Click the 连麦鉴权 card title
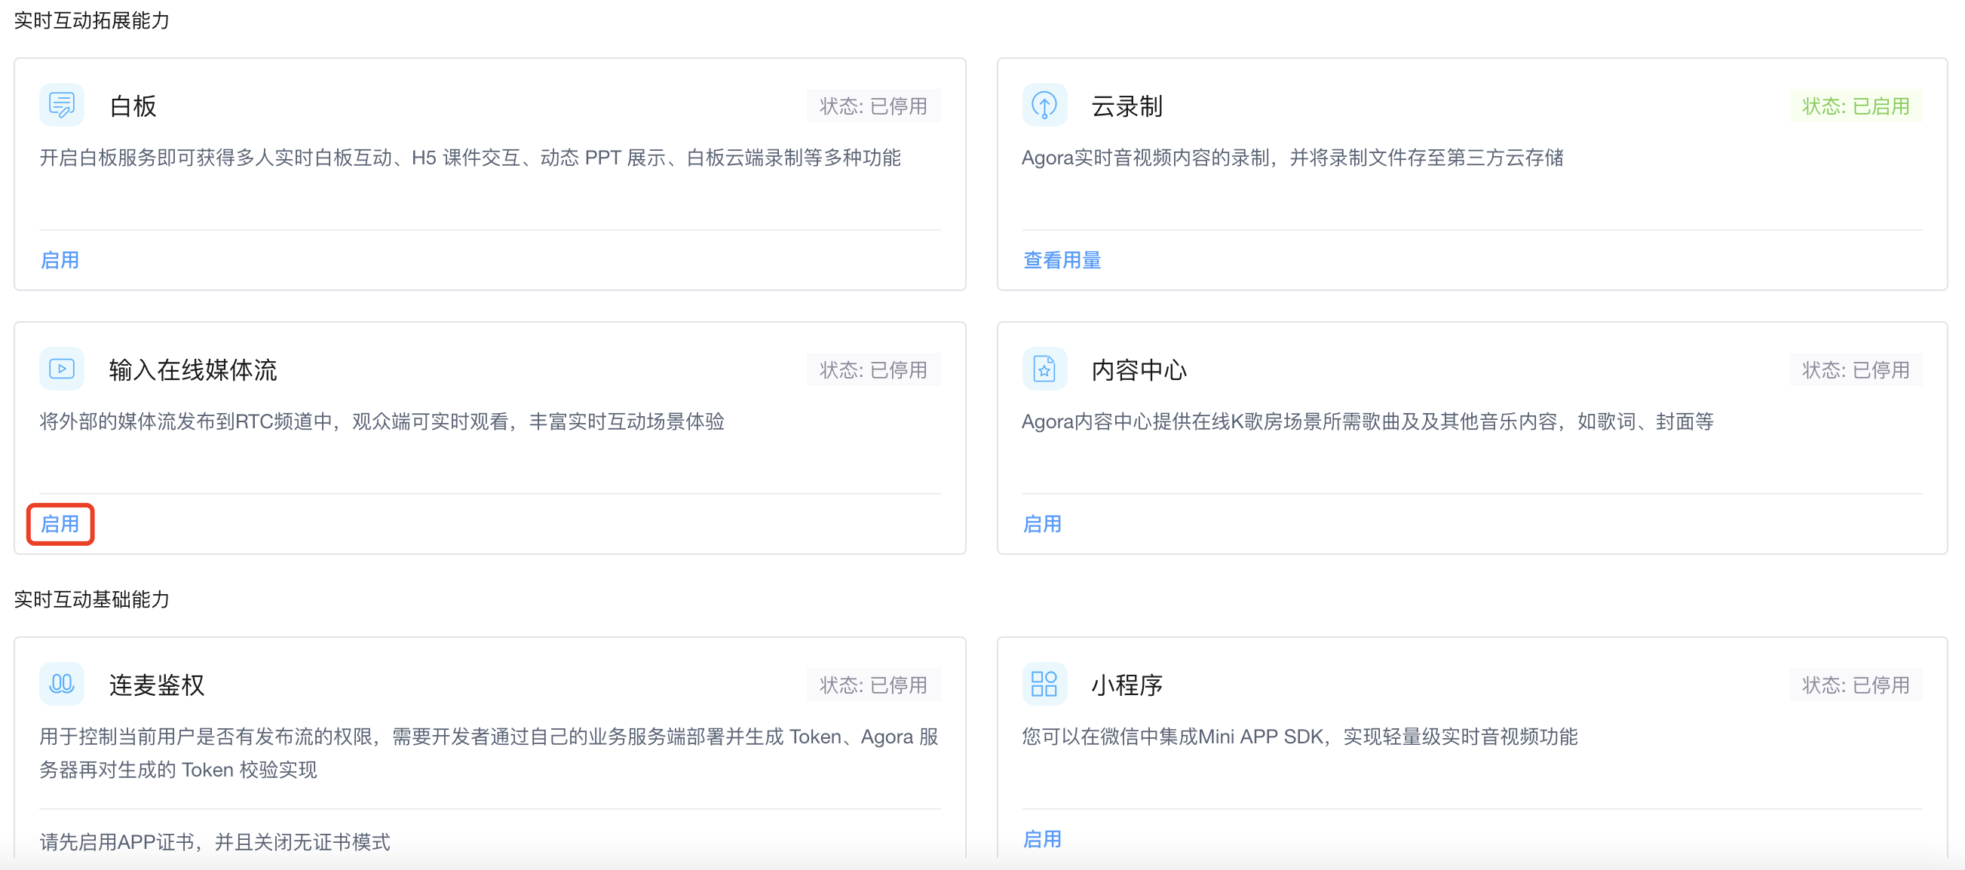The image size is (1965, 870). 156,685
